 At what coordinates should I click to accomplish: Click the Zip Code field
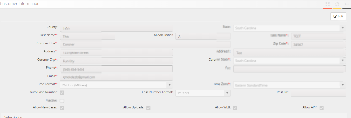pyautogui.click(x=318, y=44)
